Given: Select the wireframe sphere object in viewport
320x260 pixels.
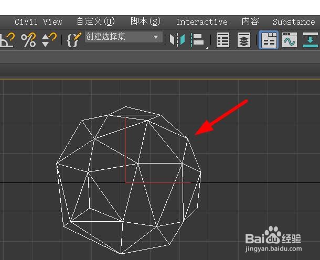Looking at the screenshot, I should [129, 180].
